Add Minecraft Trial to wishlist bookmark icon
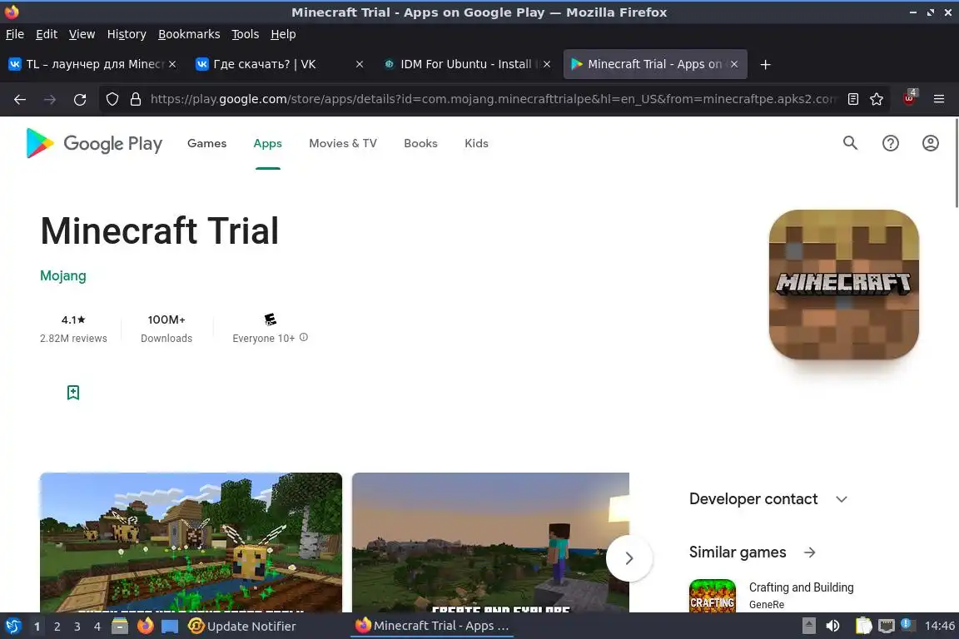This screenshot has width=959, height=639. [73, 393]
